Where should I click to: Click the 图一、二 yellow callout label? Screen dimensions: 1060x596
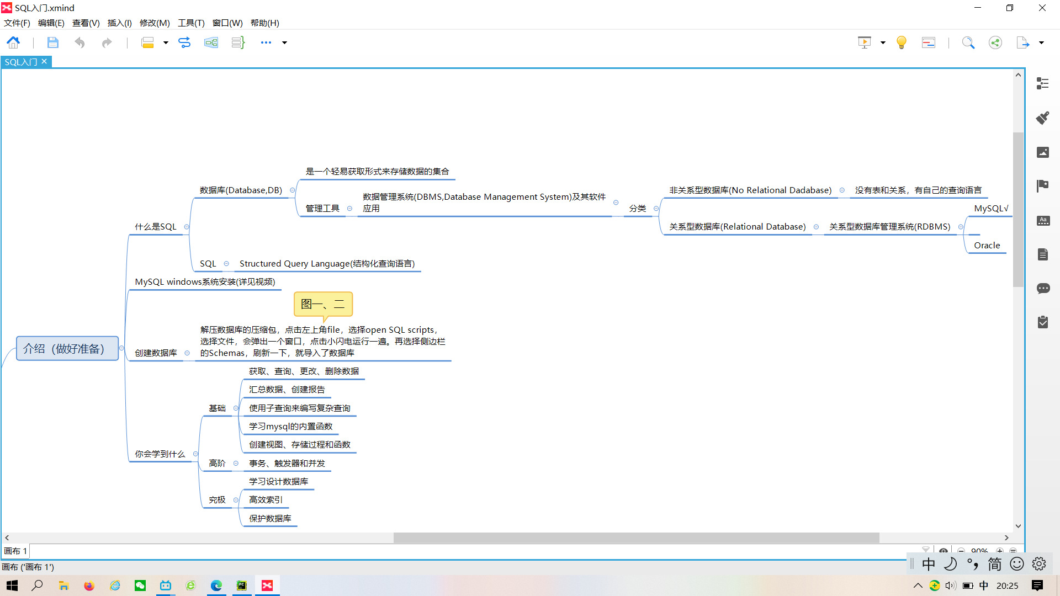coord(323,304)
